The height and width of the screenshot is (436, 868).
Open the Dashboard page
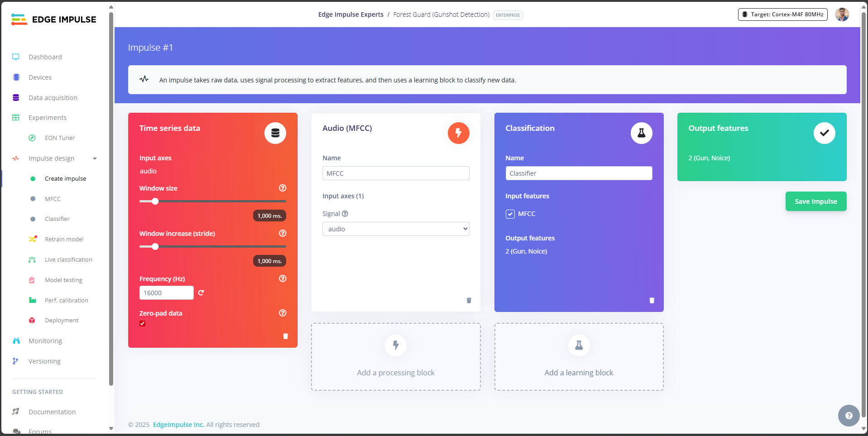click(45, 57)
